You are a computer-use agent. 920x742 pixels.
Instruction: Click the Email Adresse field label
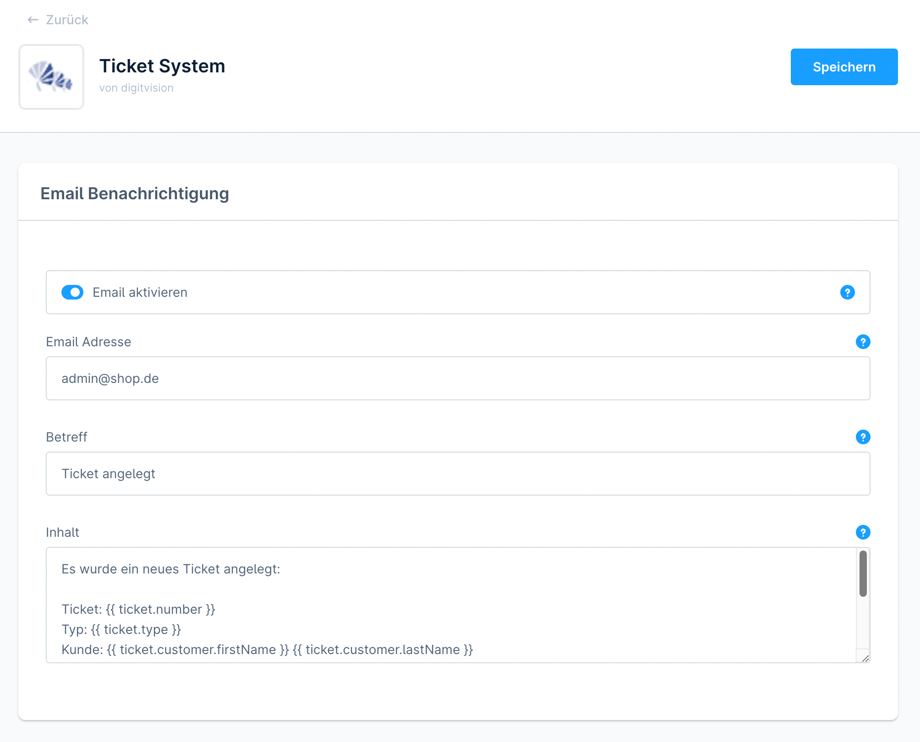pyautogui.click(x=88, y=342)
